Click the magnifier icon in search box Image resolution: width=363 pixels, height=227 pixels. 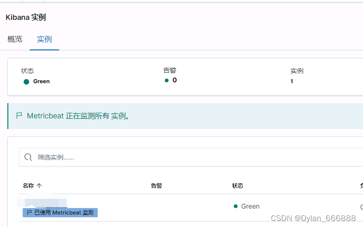(28, 157)
